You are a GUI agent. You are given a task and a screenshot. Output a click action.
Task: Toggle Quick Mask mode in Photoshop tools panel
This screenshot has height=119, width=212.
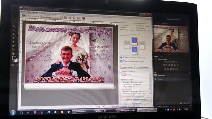click(13, 65)
